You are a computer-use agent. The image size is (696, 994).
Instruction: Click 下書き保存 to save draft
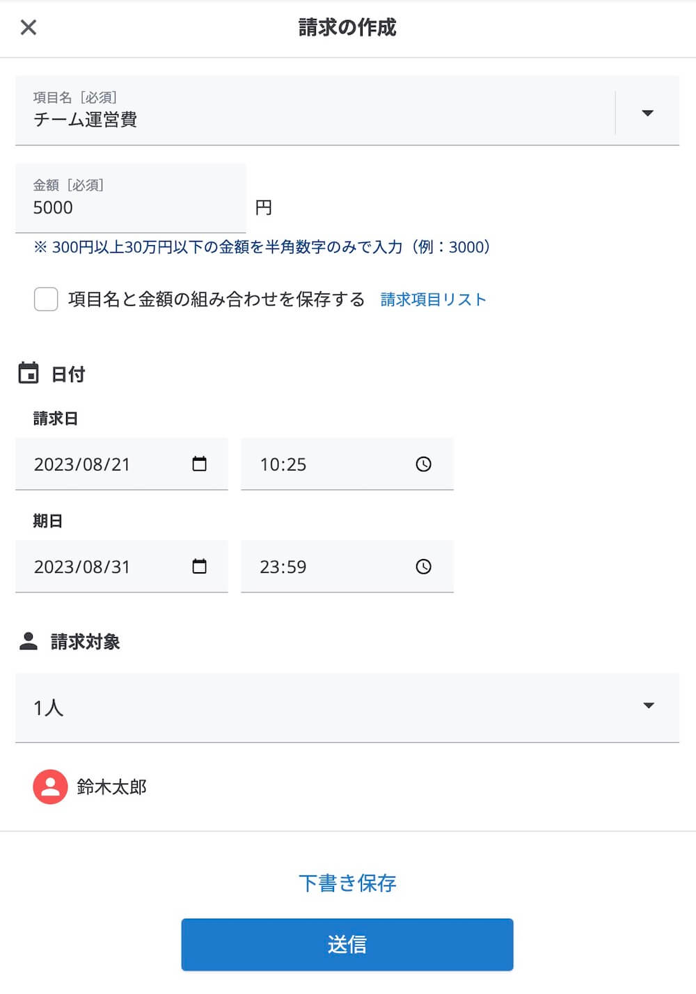click(x=347, y=883)
